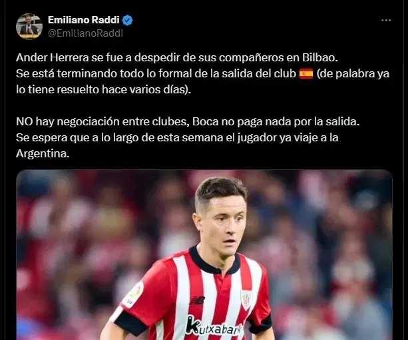Open the attached footballer photo
The image size is (408, 340).
point(204,255)
